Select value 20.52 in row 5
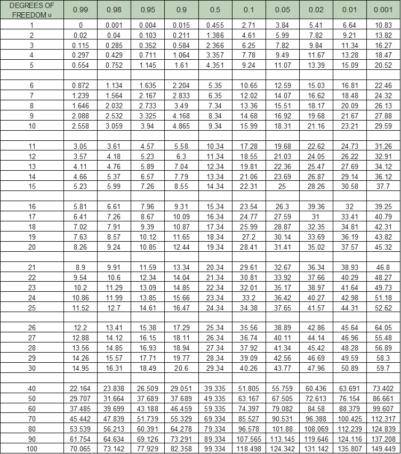Viewport: 401px width, 454px height. click(383, 65)
